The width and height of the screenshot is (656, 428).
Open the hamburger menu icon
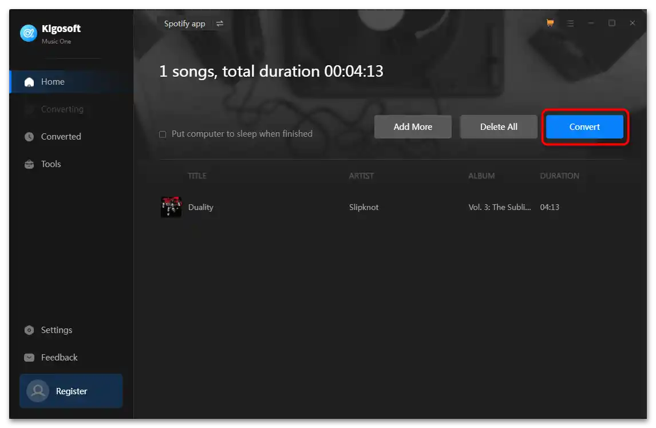point(570,23)
